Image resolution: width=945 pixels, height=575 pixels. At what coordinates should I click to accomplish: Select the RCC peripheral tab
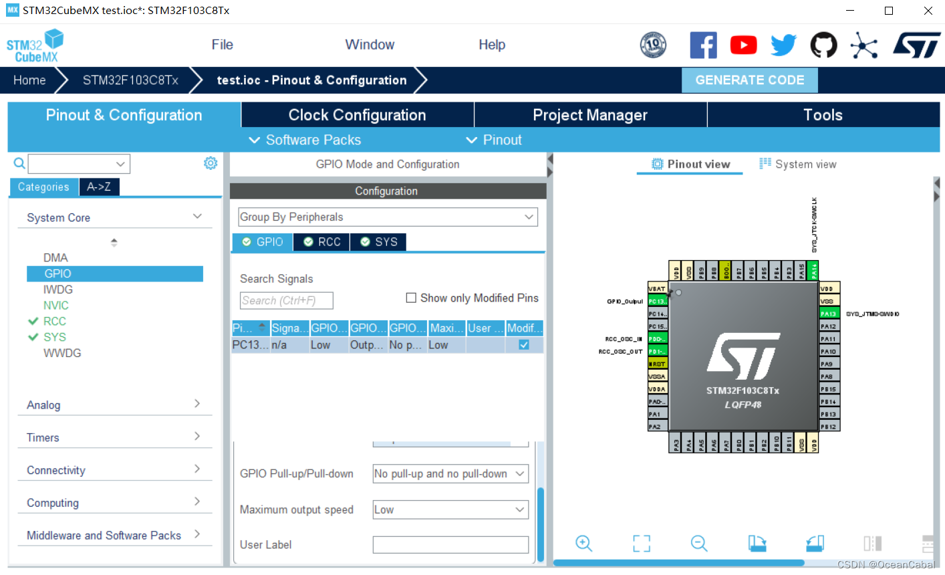(x=322, y=242)
